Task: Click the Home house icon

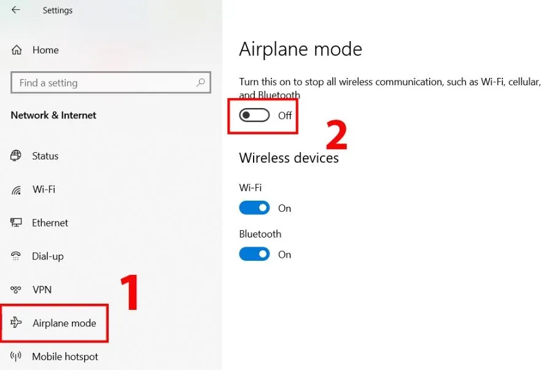Action: pos(17,50)
